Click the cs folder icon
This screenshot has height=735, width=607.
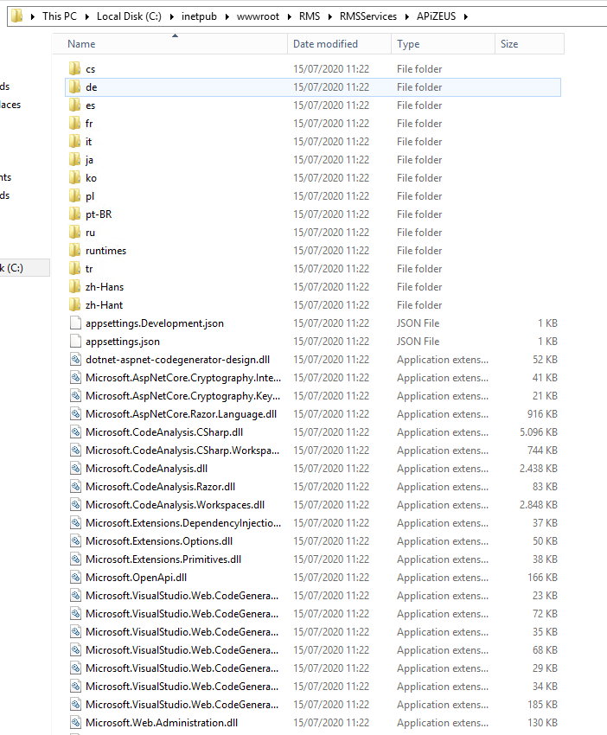point(74,69)
